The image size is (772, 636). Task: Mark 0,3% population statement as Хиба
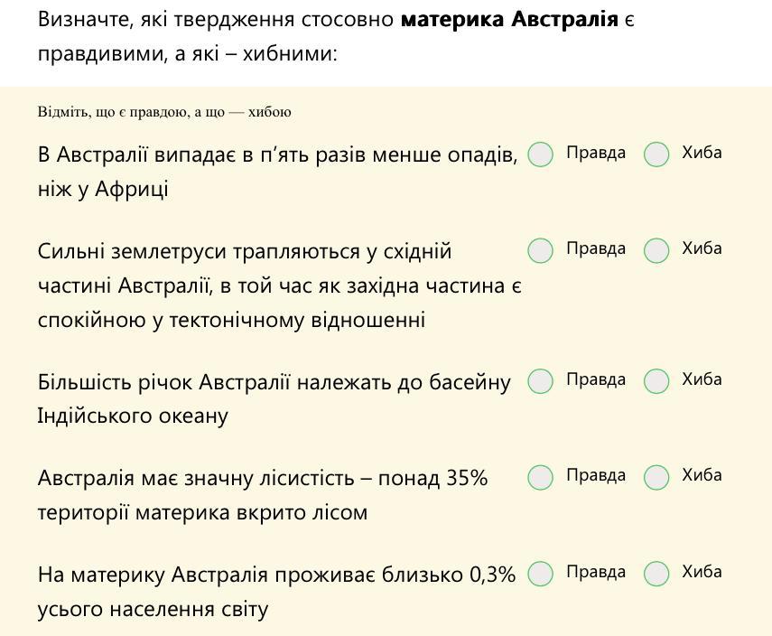656,574
